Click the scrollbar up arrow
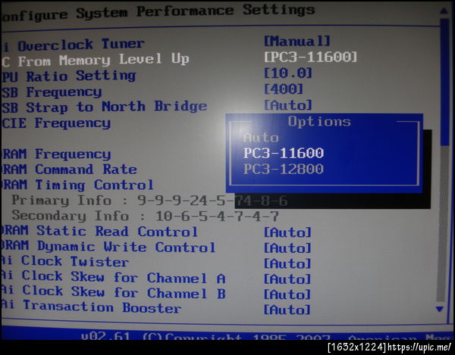455x355 pixels. click(x=444, y=11)
